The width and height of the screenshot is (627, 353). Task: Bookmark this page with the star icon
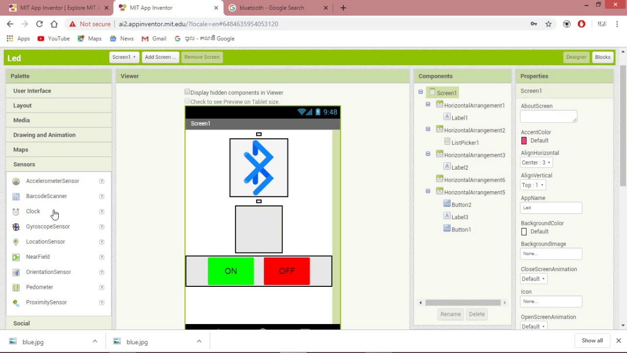[549, 24]
